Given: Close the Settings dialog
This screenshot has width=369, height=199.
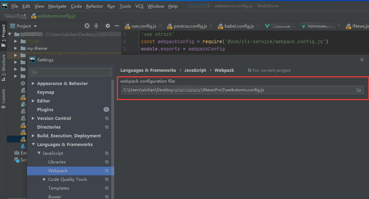Looking at the screenshot, I should [x=362, y=60].
